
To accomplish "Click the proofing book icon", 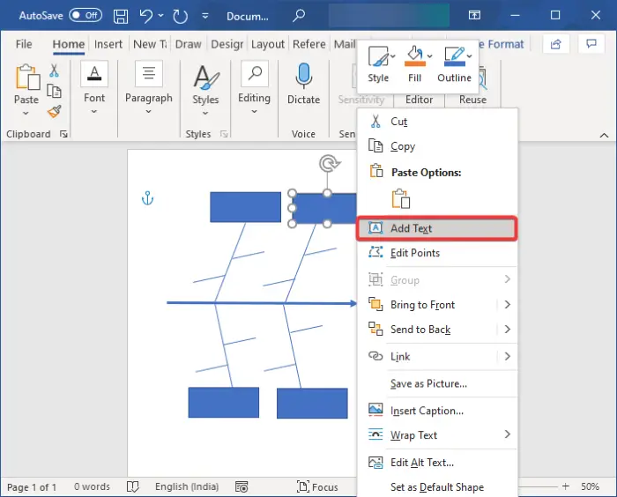I will pyautogui.click(x=132, y=487).
